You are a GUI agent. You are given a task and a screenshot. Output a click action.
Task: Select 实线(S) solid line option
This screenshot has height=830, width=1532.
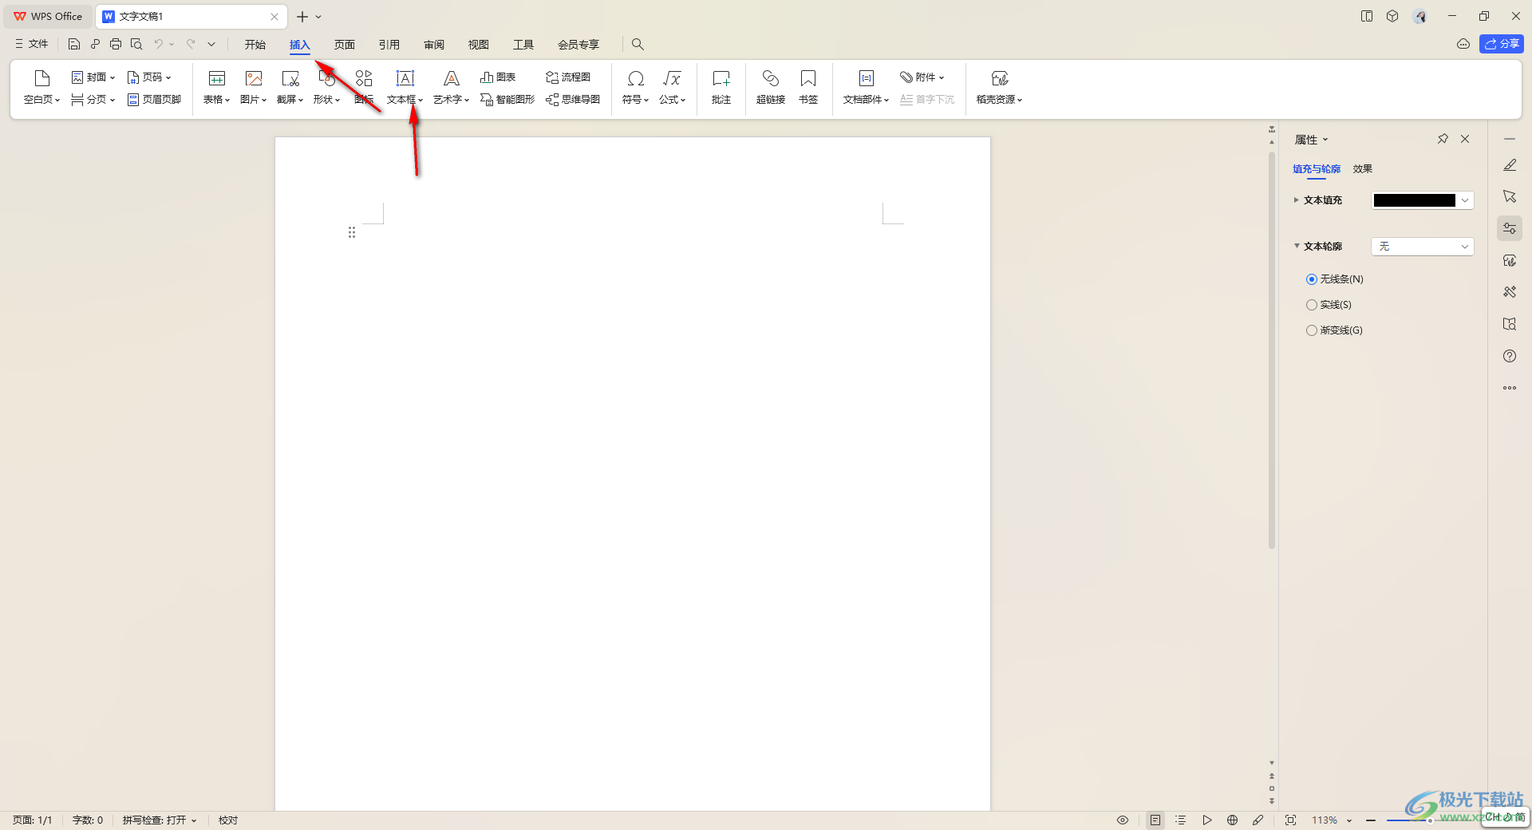[x=1312, y=305]
